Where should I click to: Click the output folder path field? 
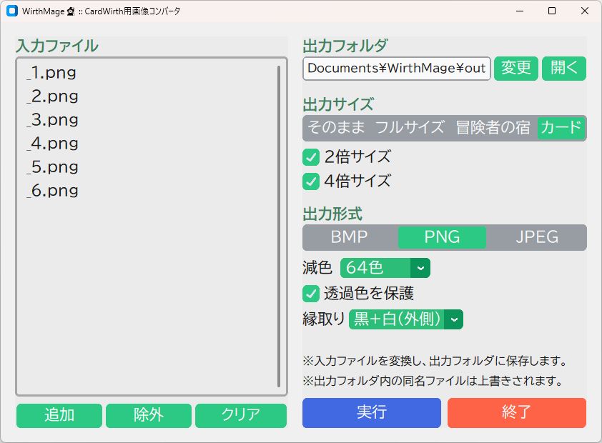tap(396, 69)
